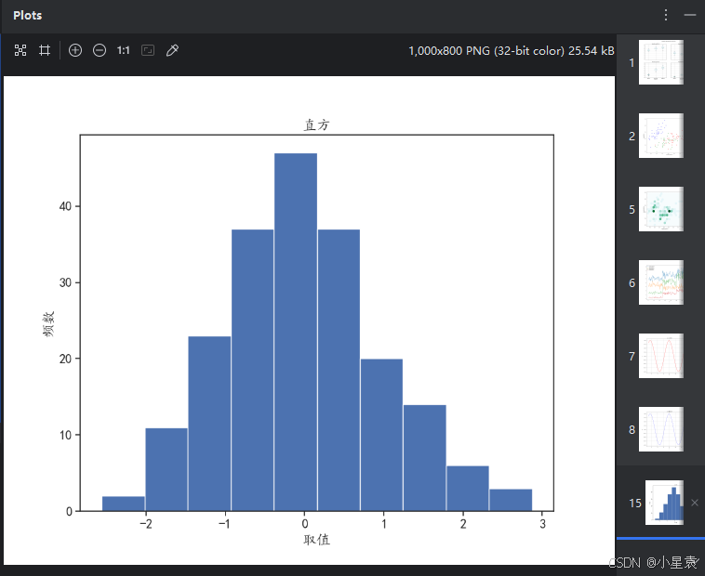705x576 pixels.
Task: Click the tallest histogram bar at 0
Action: (296, 332)
